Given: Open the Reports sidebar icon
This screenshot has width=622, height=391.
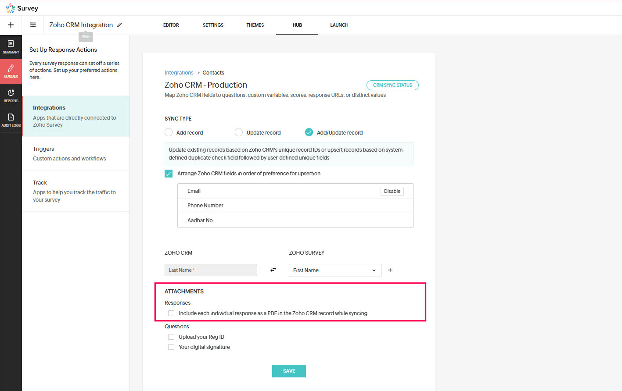Looking at the screenshot, I should [x=11, y=96].
